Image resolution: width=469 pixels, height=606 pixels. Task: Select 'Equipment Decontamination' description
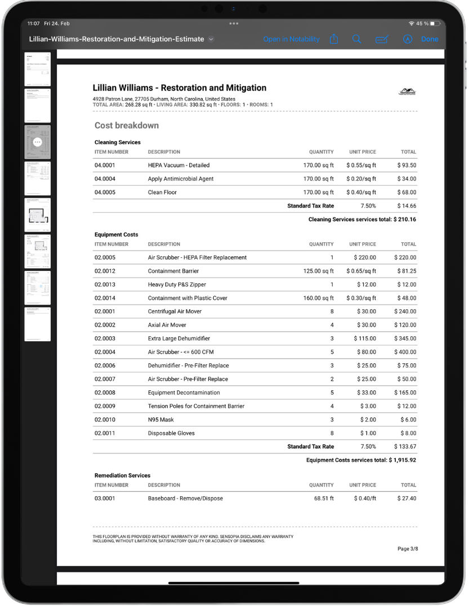click(x=184, y=393)
